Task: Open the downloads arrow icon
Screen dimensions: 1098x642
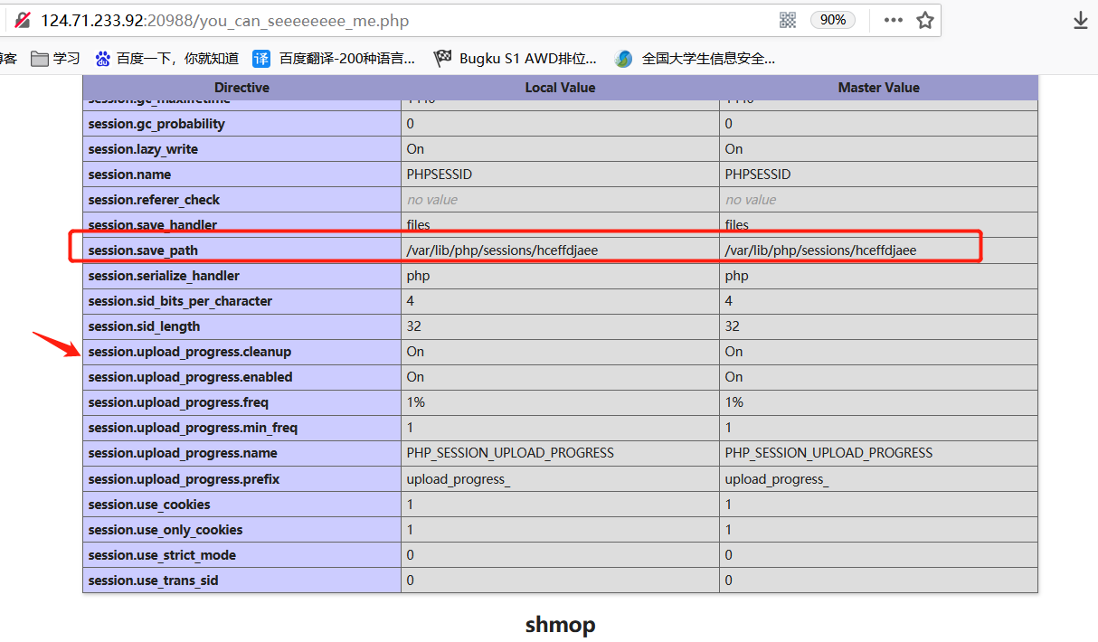Action: [1081, 20]
